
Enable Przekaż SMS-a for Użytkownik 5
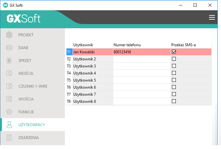[x=174, y=80]
